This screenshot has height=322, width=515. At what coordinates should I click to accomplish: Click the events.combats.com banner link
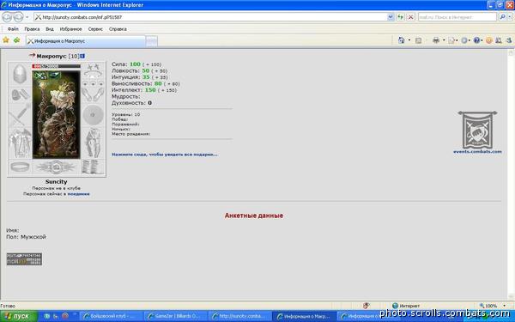477,151
